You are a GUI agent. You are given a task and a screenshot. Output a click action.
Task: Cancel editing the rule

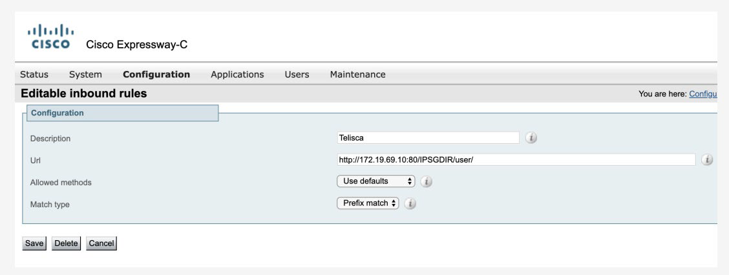click(101, 243)
